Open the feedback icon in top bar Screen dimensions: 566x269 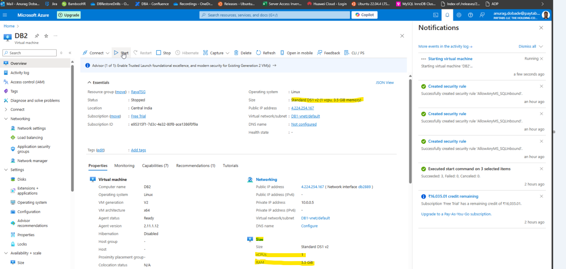tap(482, 15)
